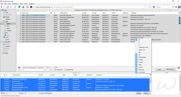Click the Empty button

tap(139, 93)
